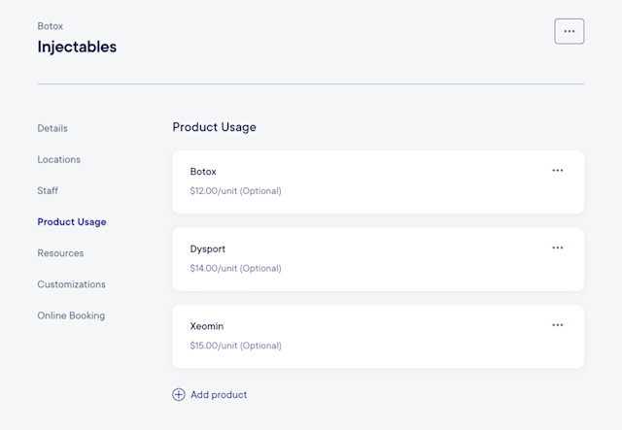Click the Botox $12.00/unit price text

(x=235, y=191)
